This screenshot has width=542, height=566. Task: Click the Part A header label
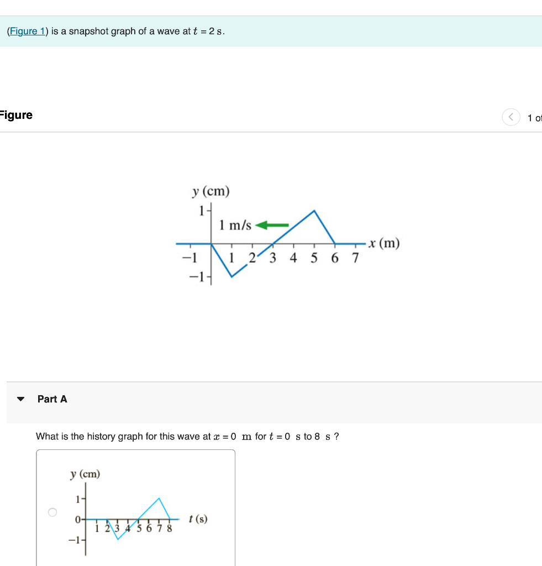[52, 399]
